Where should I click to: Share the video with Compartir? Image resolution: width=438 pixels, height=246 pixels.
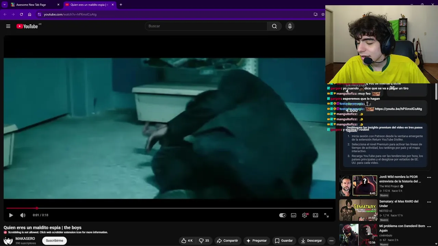(228, 241)
